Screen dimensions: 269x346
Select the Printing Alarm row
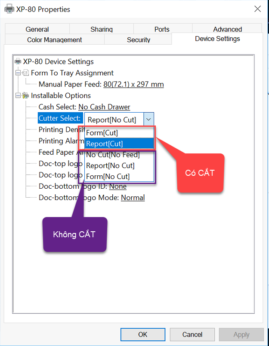(x=61, y=141)
